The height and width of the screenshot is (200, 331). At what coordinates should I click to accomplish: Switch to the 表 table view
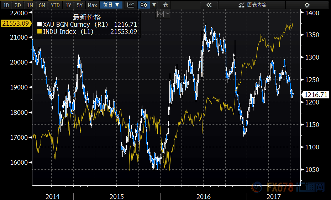click(165, 5)
